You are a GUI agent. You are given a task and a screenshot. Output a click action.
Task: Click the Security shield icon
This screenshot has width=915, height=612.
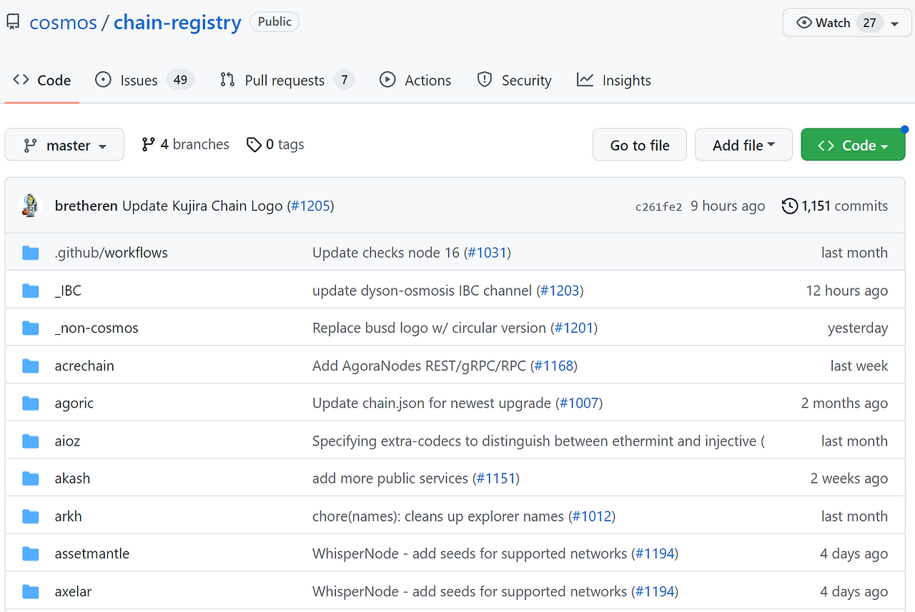tap(485, 80)
